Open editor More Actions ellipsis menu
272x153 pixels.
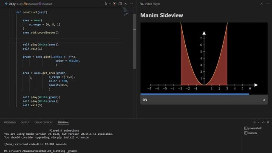click(131, 4)
